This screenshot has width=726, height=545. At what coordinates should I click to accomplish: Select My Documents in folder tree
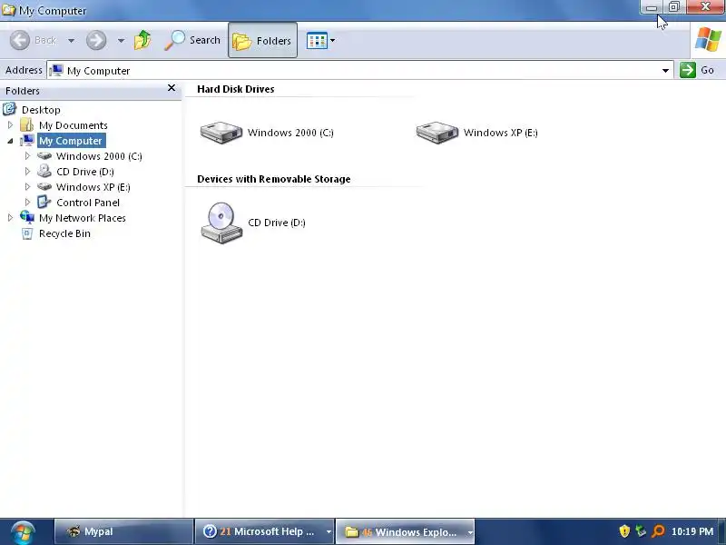(x=74, y=125)
